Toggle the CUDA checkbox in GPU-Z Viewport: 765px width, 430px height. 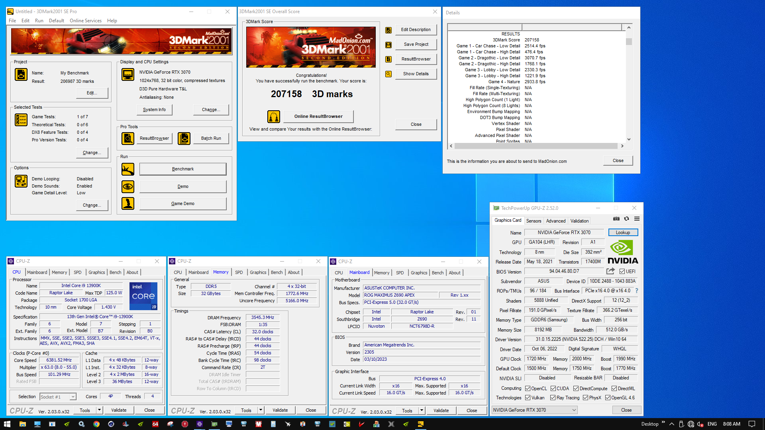pyautogui.click(x=553, y=389)
